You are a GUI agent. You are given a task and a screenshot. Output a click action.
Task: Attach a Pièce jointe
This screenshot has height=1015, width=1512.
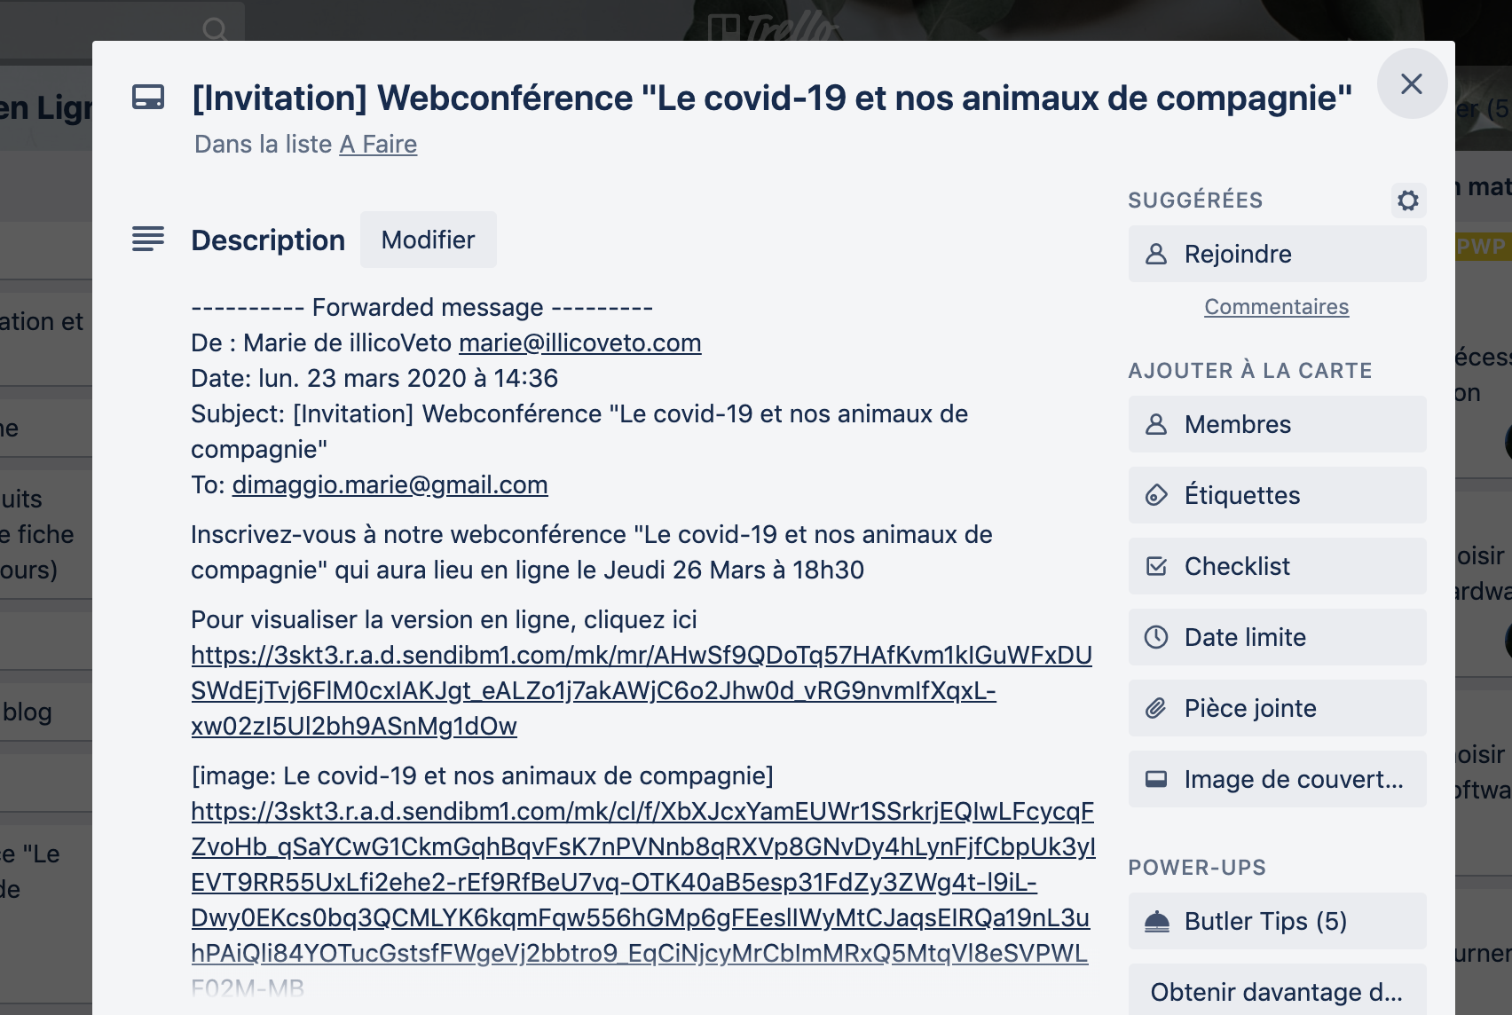pyautogui.click(x=1277, y=709)
